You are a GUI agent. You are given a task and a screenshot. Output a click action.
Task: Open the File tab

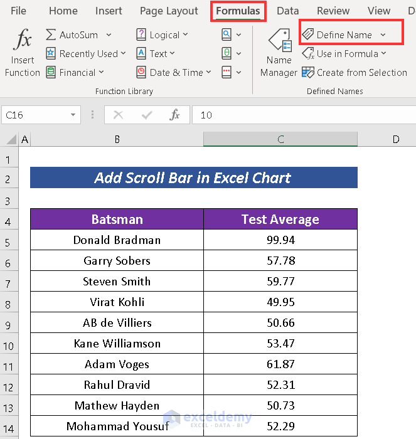coord(18,11)
